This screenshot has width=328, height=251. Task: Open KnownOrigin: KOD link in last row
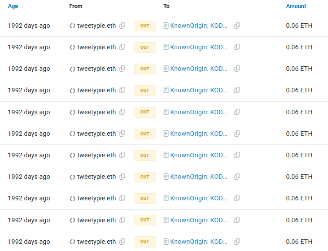[x=198, y=242]
